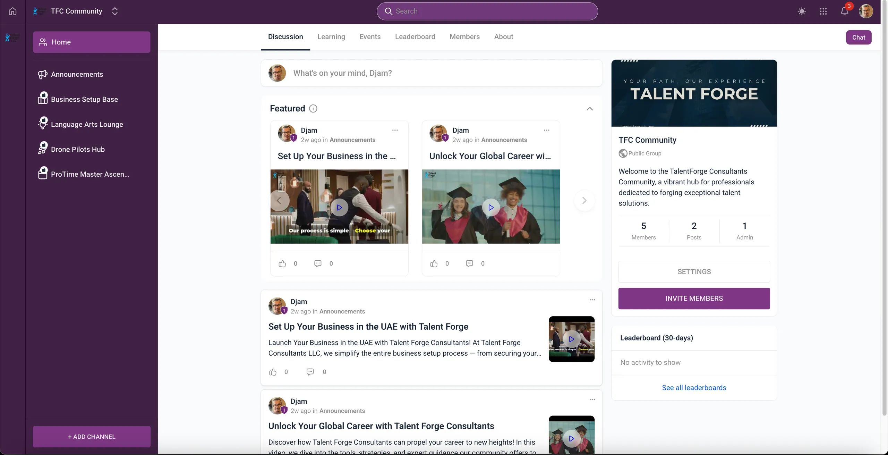Click the What's on your mind post field
The height and width of the screenshot is (455, 888).
(x=431, y=73)
